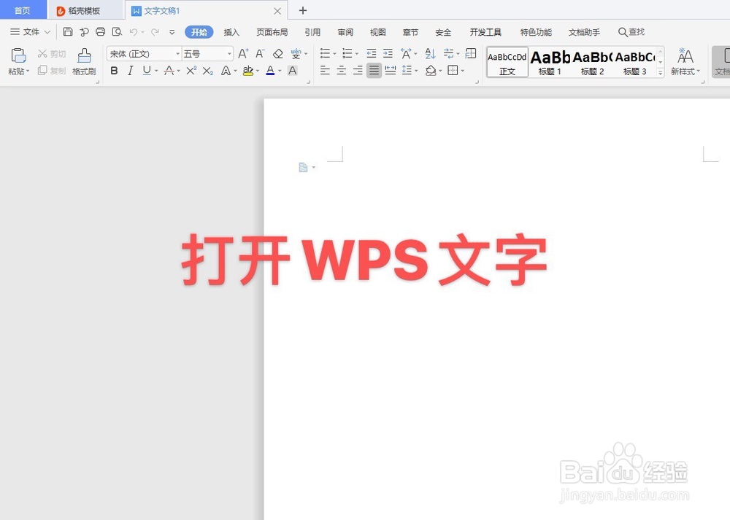Apply the 标题 2 style
Viewport: 730px width, 520px height.
tap(592, 62)
